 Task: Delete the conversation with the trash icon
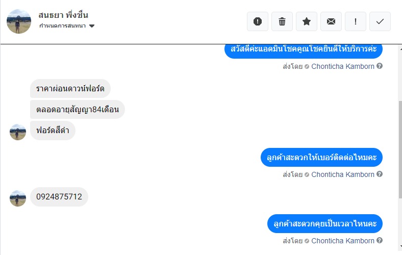click(282, 21)
